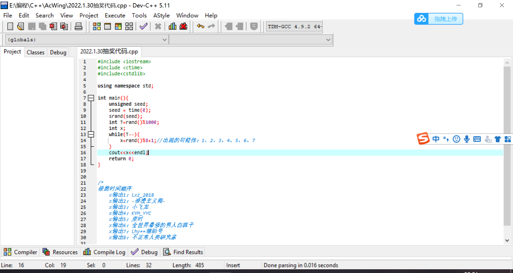The image size is (513, 273).
Task: Open the (globals) scope dropdown
Action: click(87, 40)
